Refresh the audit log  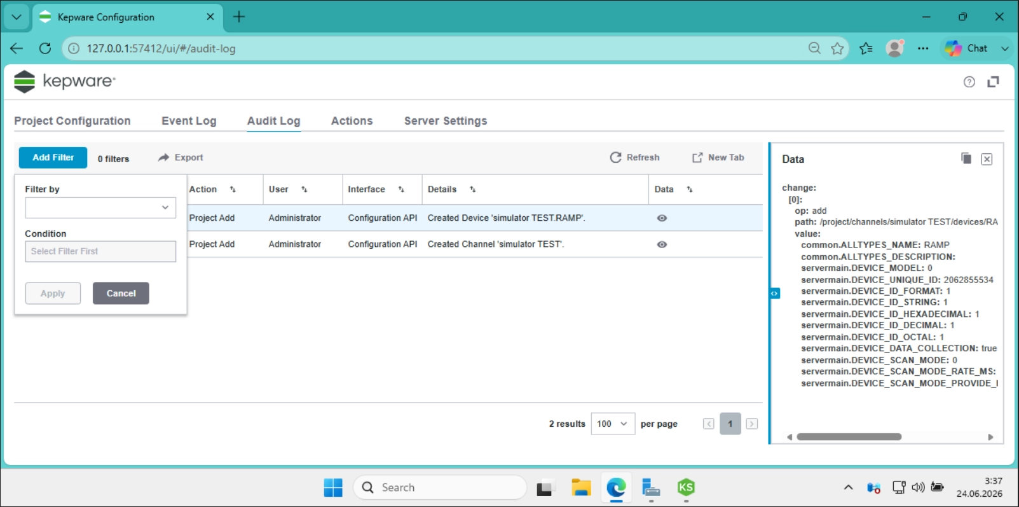click(x=634, y=158)
